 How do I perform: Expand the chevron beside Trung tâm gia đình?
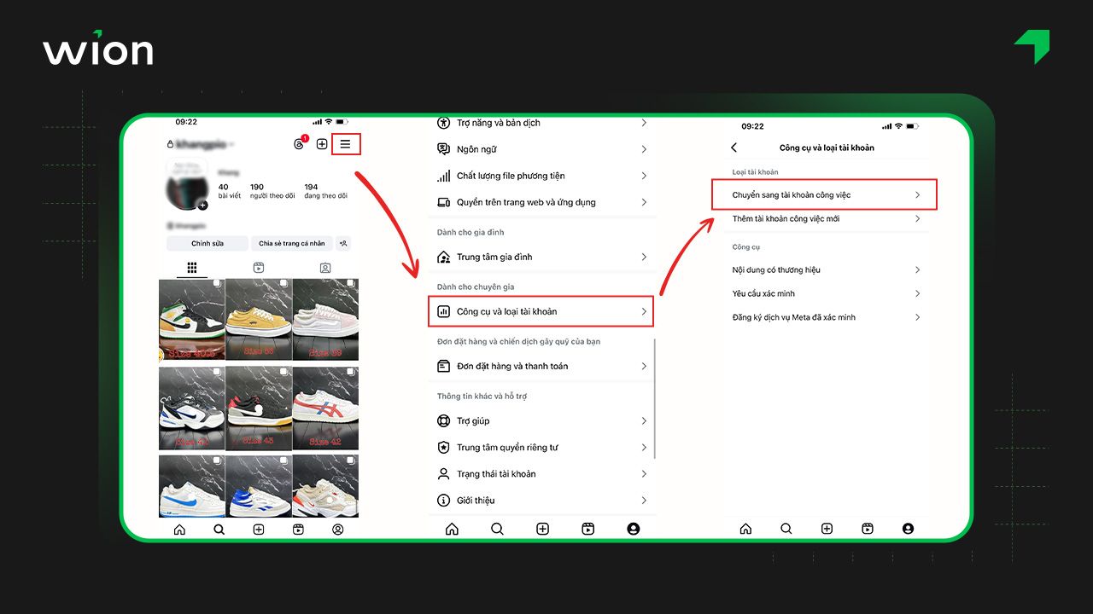[x=644, y=257]
